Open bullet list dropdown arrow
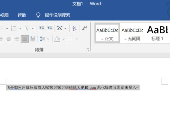The image size is (170, 127). tap(7, 28)
